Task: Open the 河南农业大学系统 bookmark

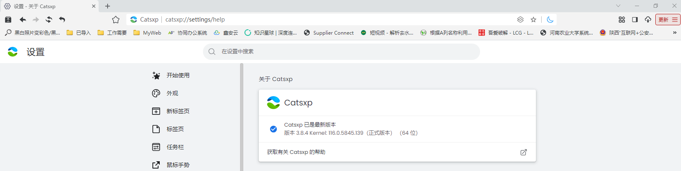Action: (567, 33)
